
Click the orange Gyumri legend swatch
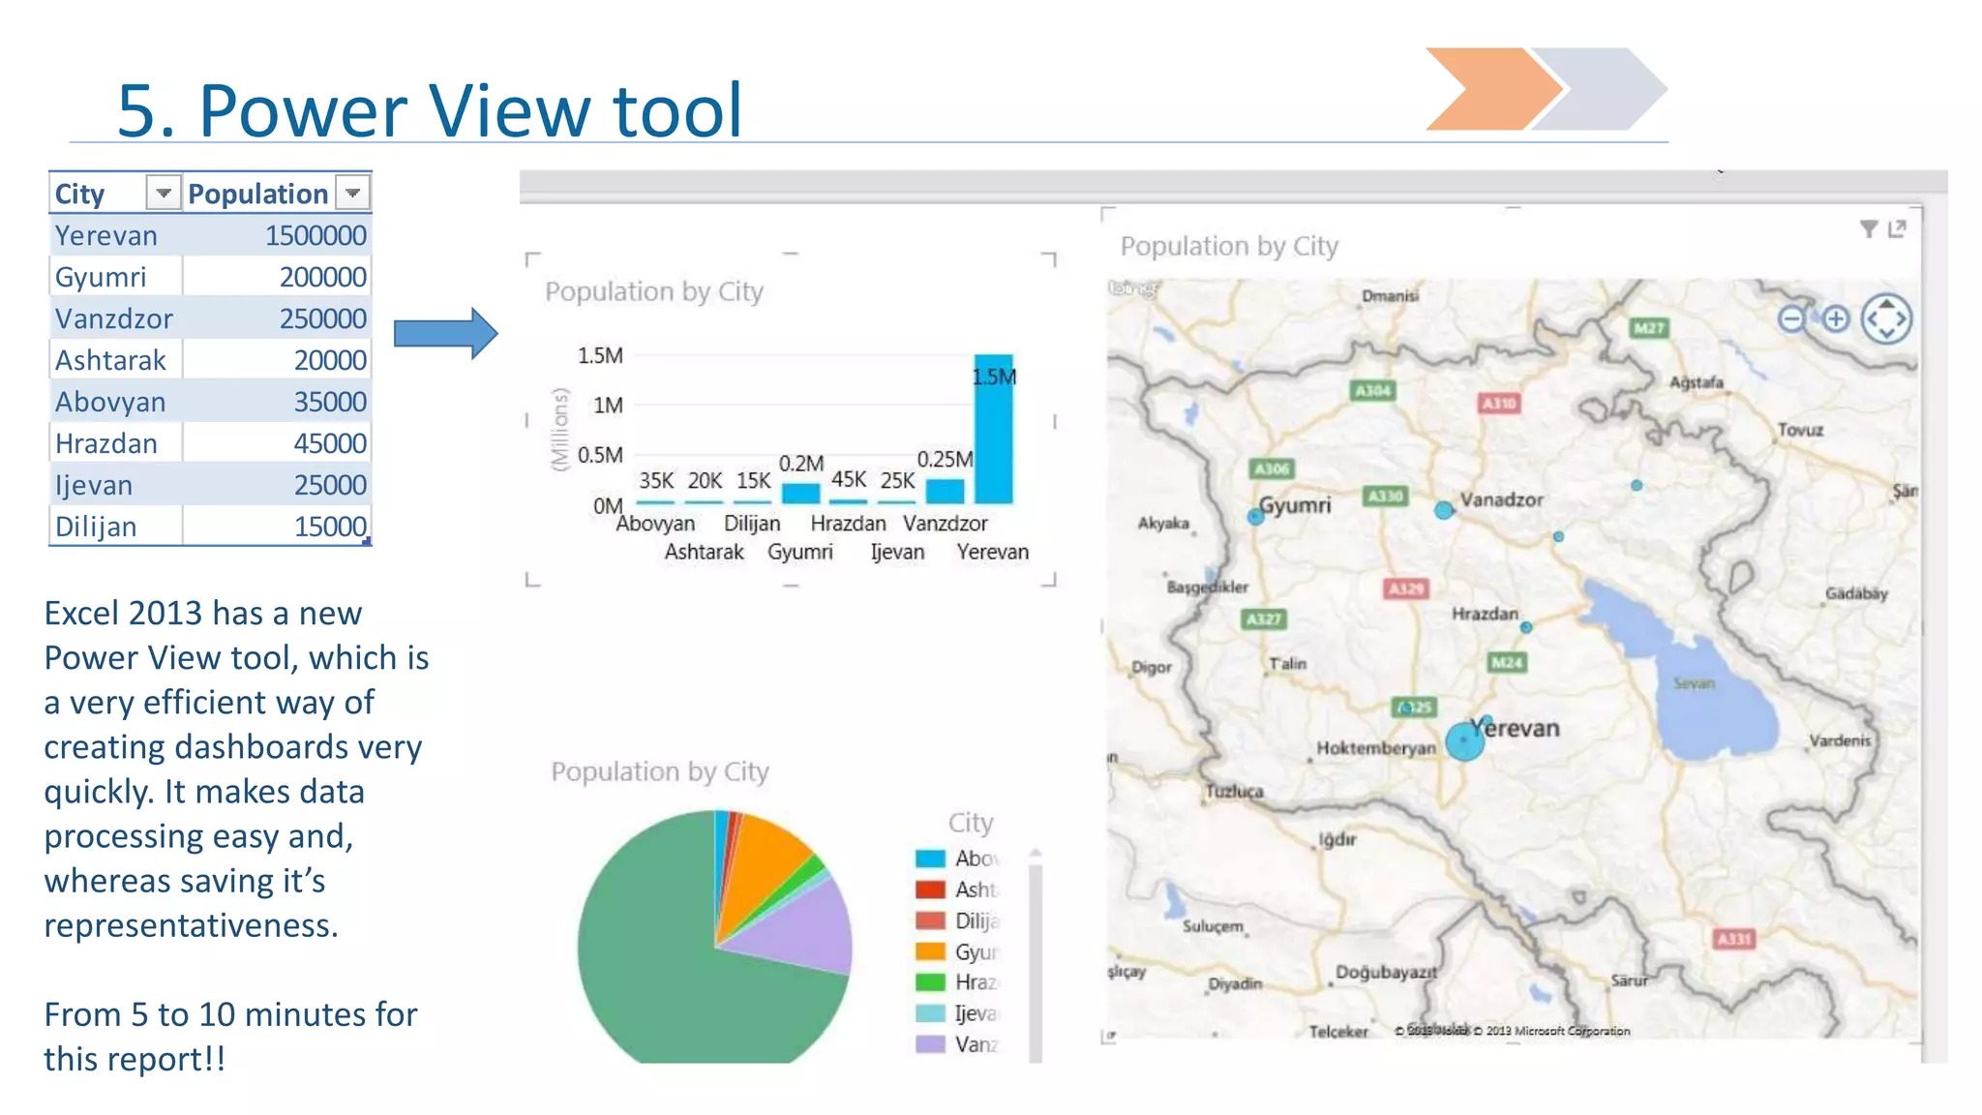pos(930,951)
